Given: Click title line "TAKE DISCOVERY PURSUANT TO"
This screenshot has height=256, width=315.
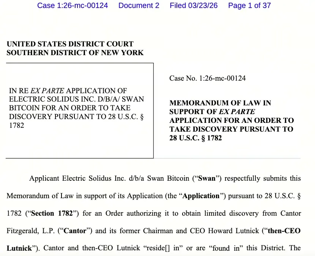Looking at the screenshot, I should tap(231, 129).
